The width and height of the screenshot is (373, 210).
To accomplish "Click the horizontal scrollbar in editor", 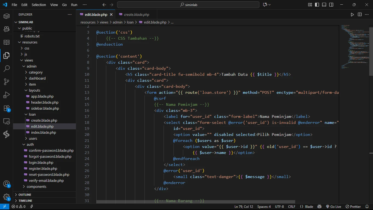I will tap(196, 202).
